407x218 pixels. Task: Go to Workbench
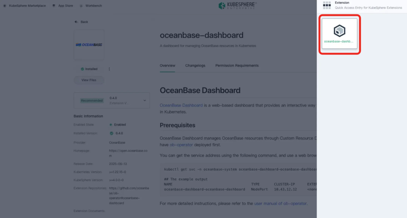94,6
